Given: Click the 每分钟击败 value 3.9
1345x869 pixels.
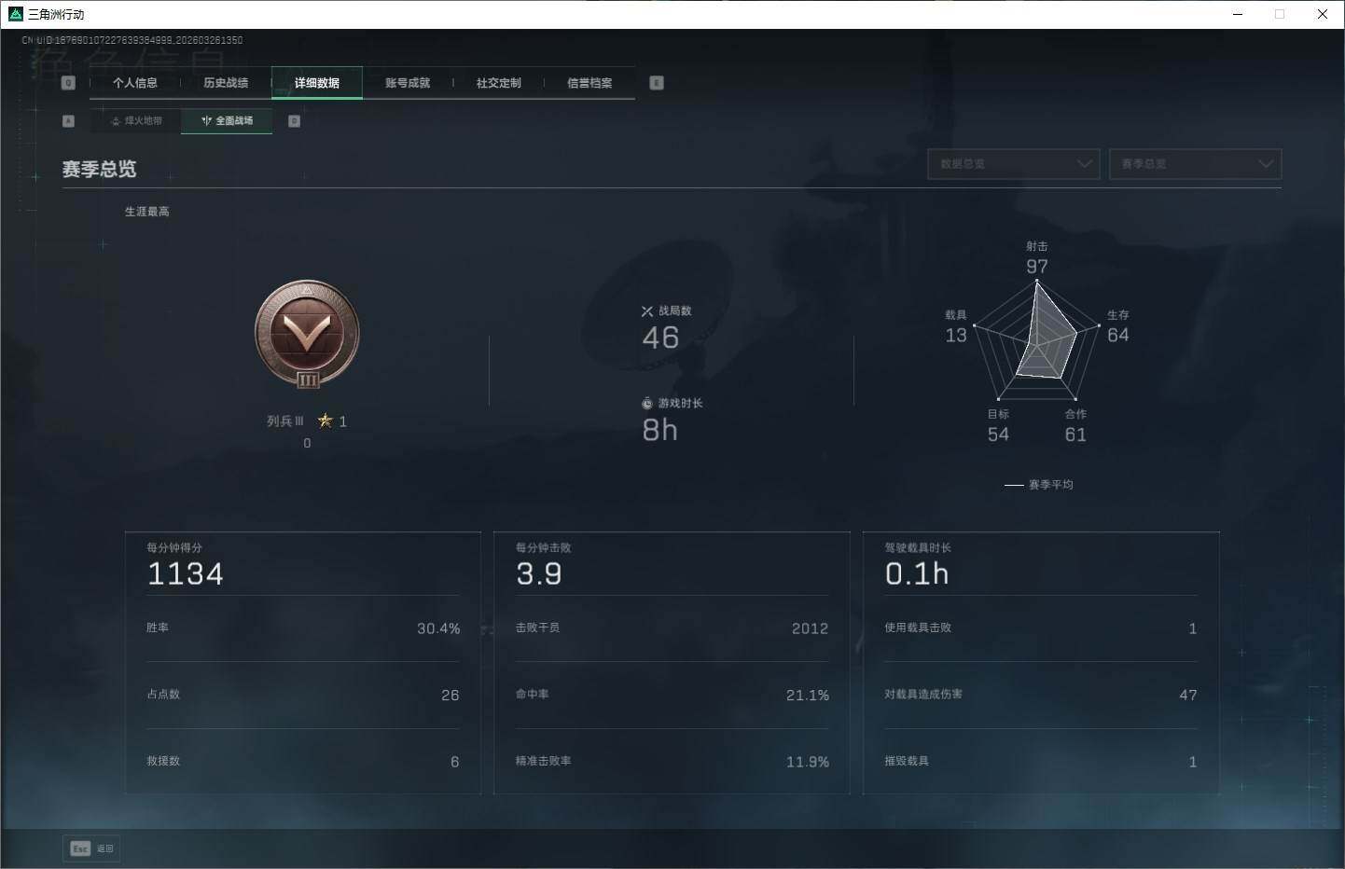Looking at the screenshot, I should click(x=539, y=573).
